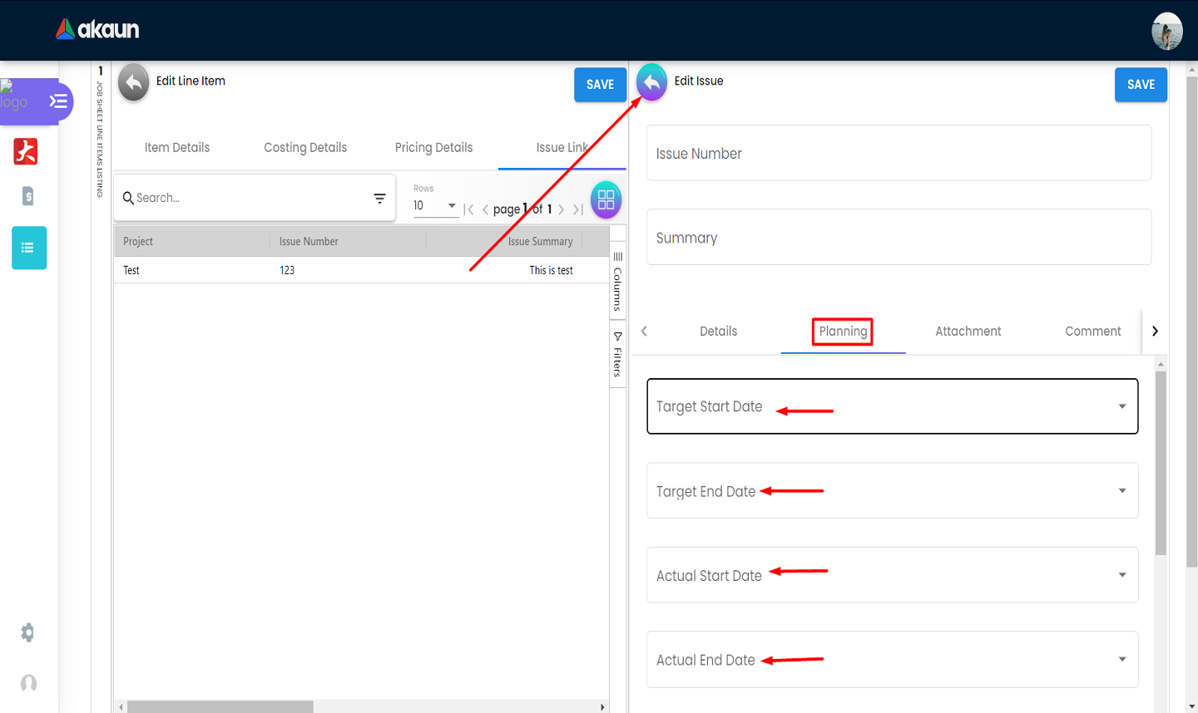The image size is (1198, 713).
Task: Click the table's horizontal scrollbar
Action: 220,706
